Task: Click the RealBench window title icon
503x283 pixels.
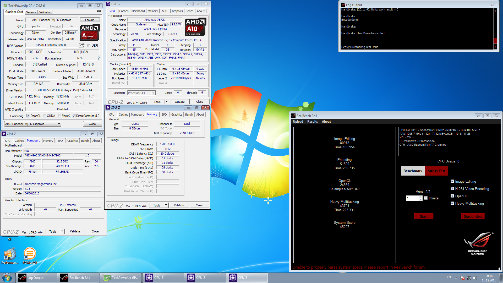Action: point(294,116)
